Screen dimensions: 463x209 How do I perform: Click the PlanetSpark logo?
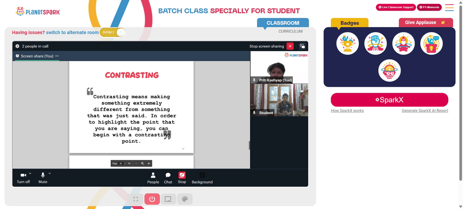coord(38,12)
